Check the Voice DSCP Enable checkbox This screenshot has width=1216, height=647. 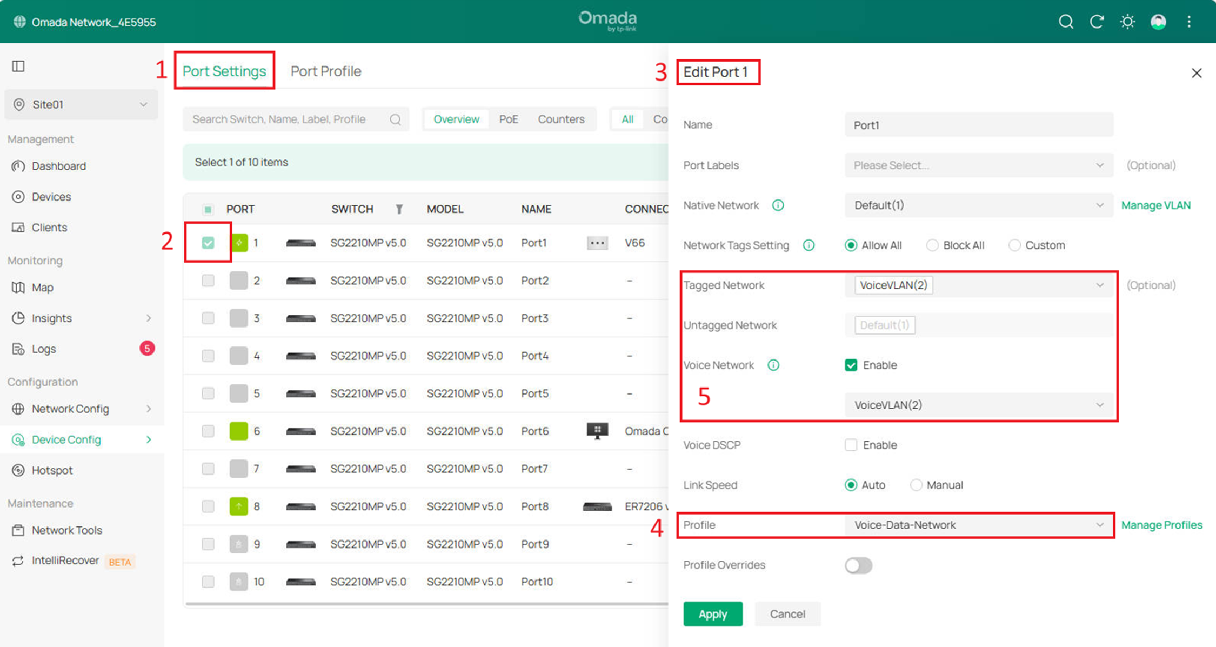click(x=851, y=445)
